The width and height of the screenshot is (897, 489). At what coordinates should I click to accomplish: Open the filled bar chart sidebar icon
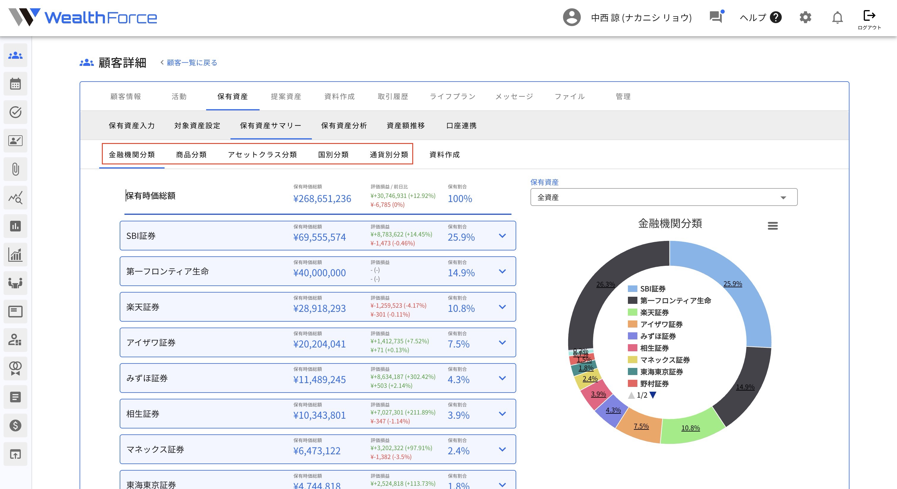(15, 226)
